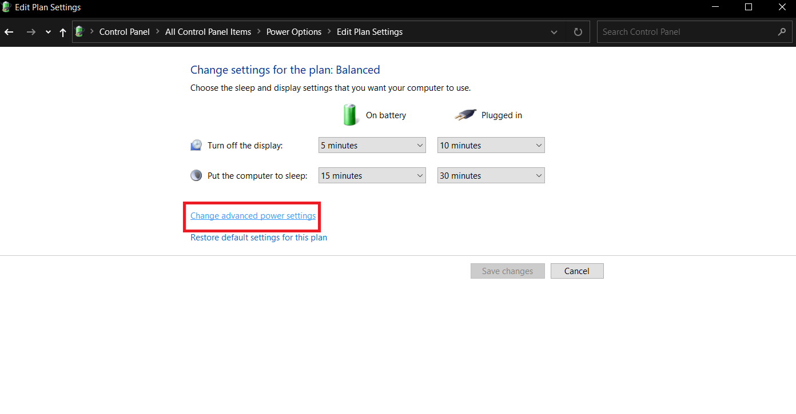Go to Power Options breadcrumb

[x=294, y=32]
